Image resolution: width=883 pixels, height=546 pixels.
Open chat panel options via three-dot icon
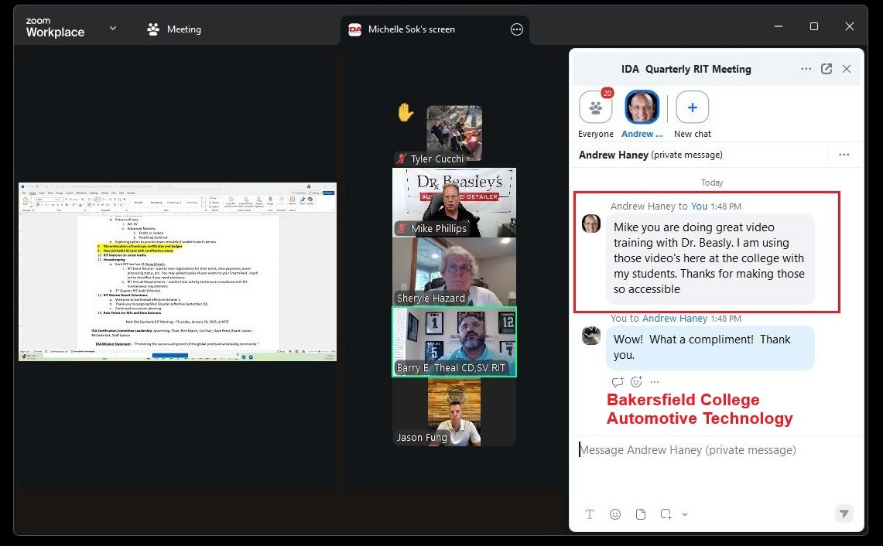[806, 68]
